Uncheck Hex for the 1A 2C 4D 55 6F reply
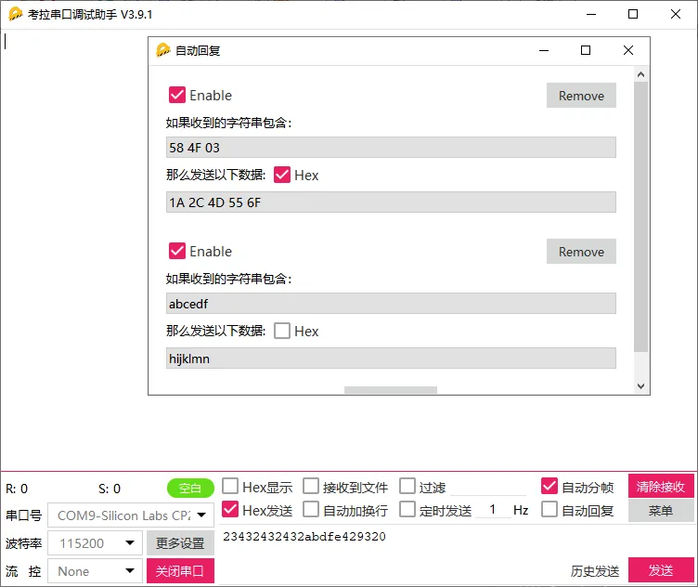 click(282, 175)
